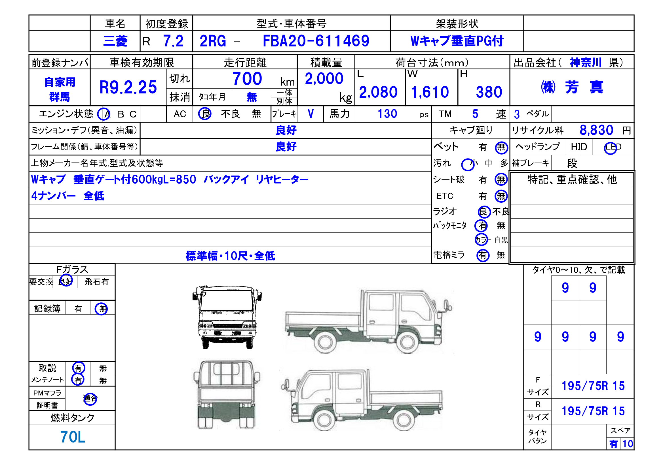Select circled 良 option for AC
The width and height of the screenshot is (663, 468).
pos(205,114)
